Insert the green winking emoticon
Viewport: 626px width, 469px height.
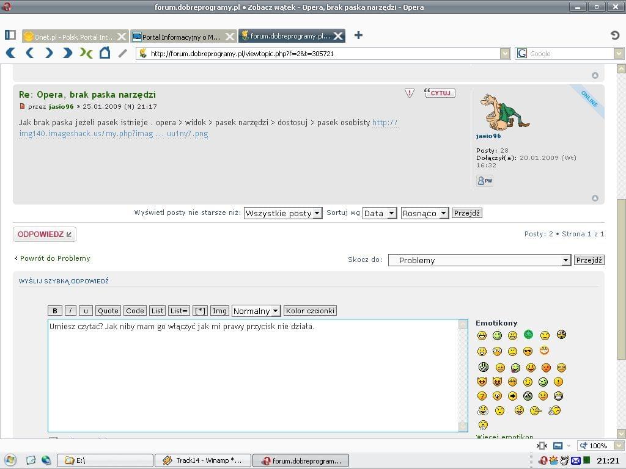tap(543, 382)
